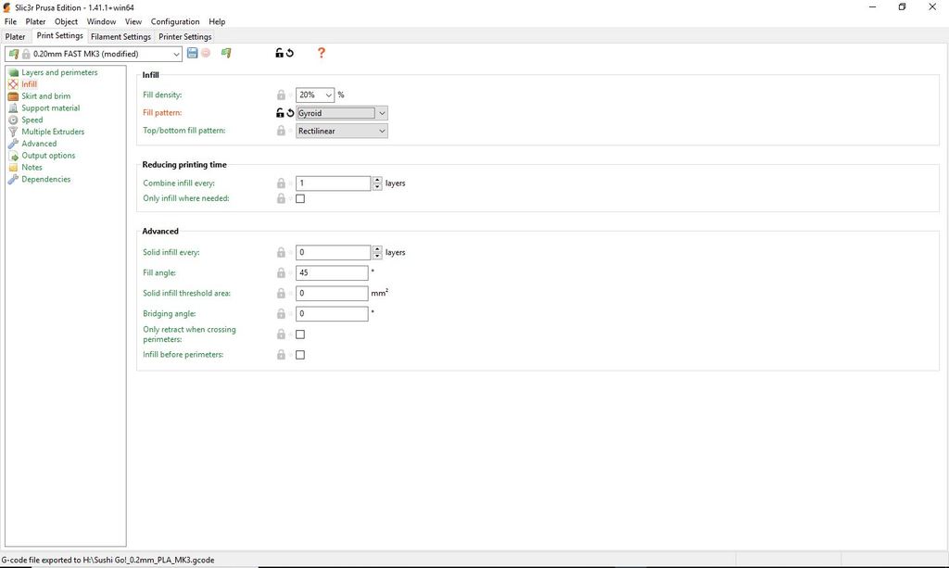Click the Output options sidebar icon
This screenshot has width=949, height=568.
(13, 156)
